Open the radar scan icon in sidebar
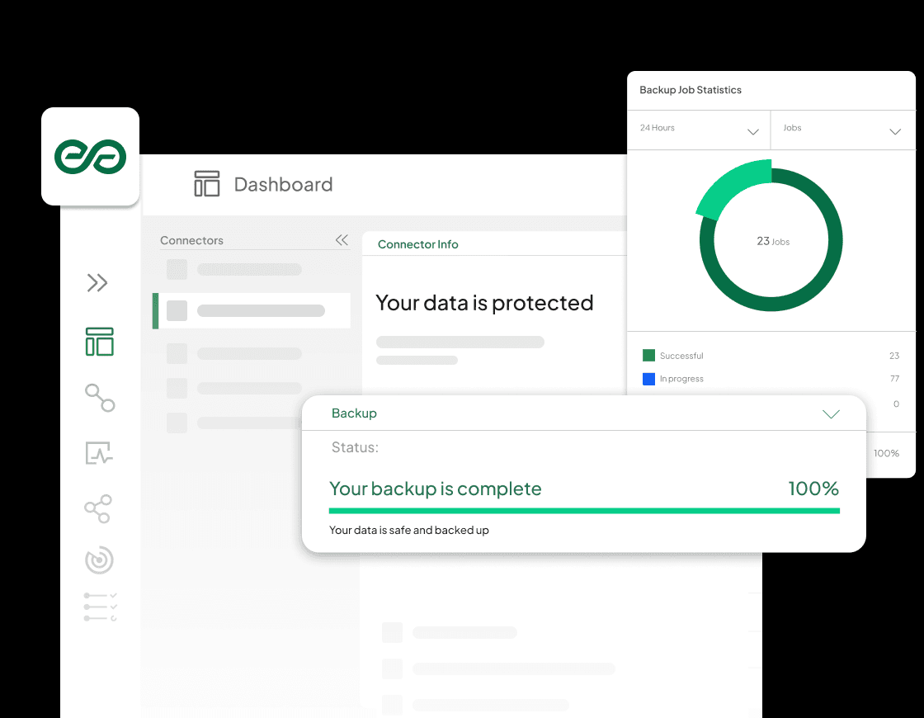The image size is (924, 718). 99,560
